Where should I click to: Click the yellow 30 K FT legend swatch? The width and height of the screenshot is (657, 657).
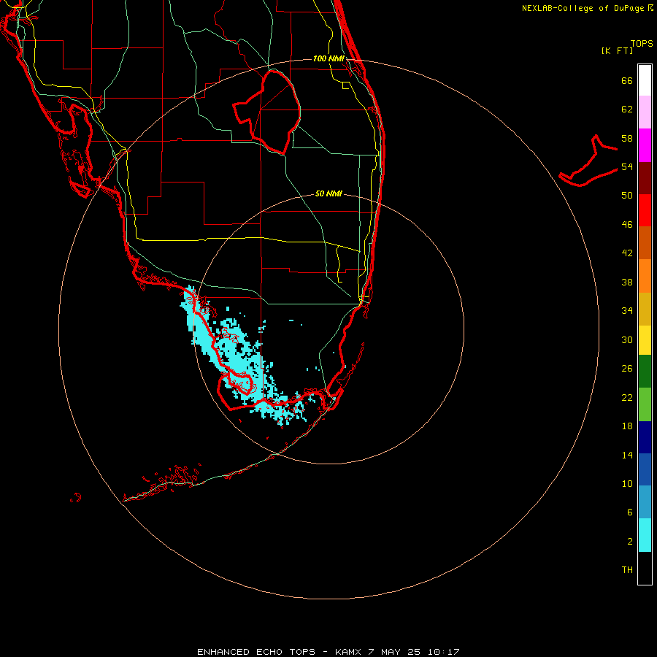(645, 339)
